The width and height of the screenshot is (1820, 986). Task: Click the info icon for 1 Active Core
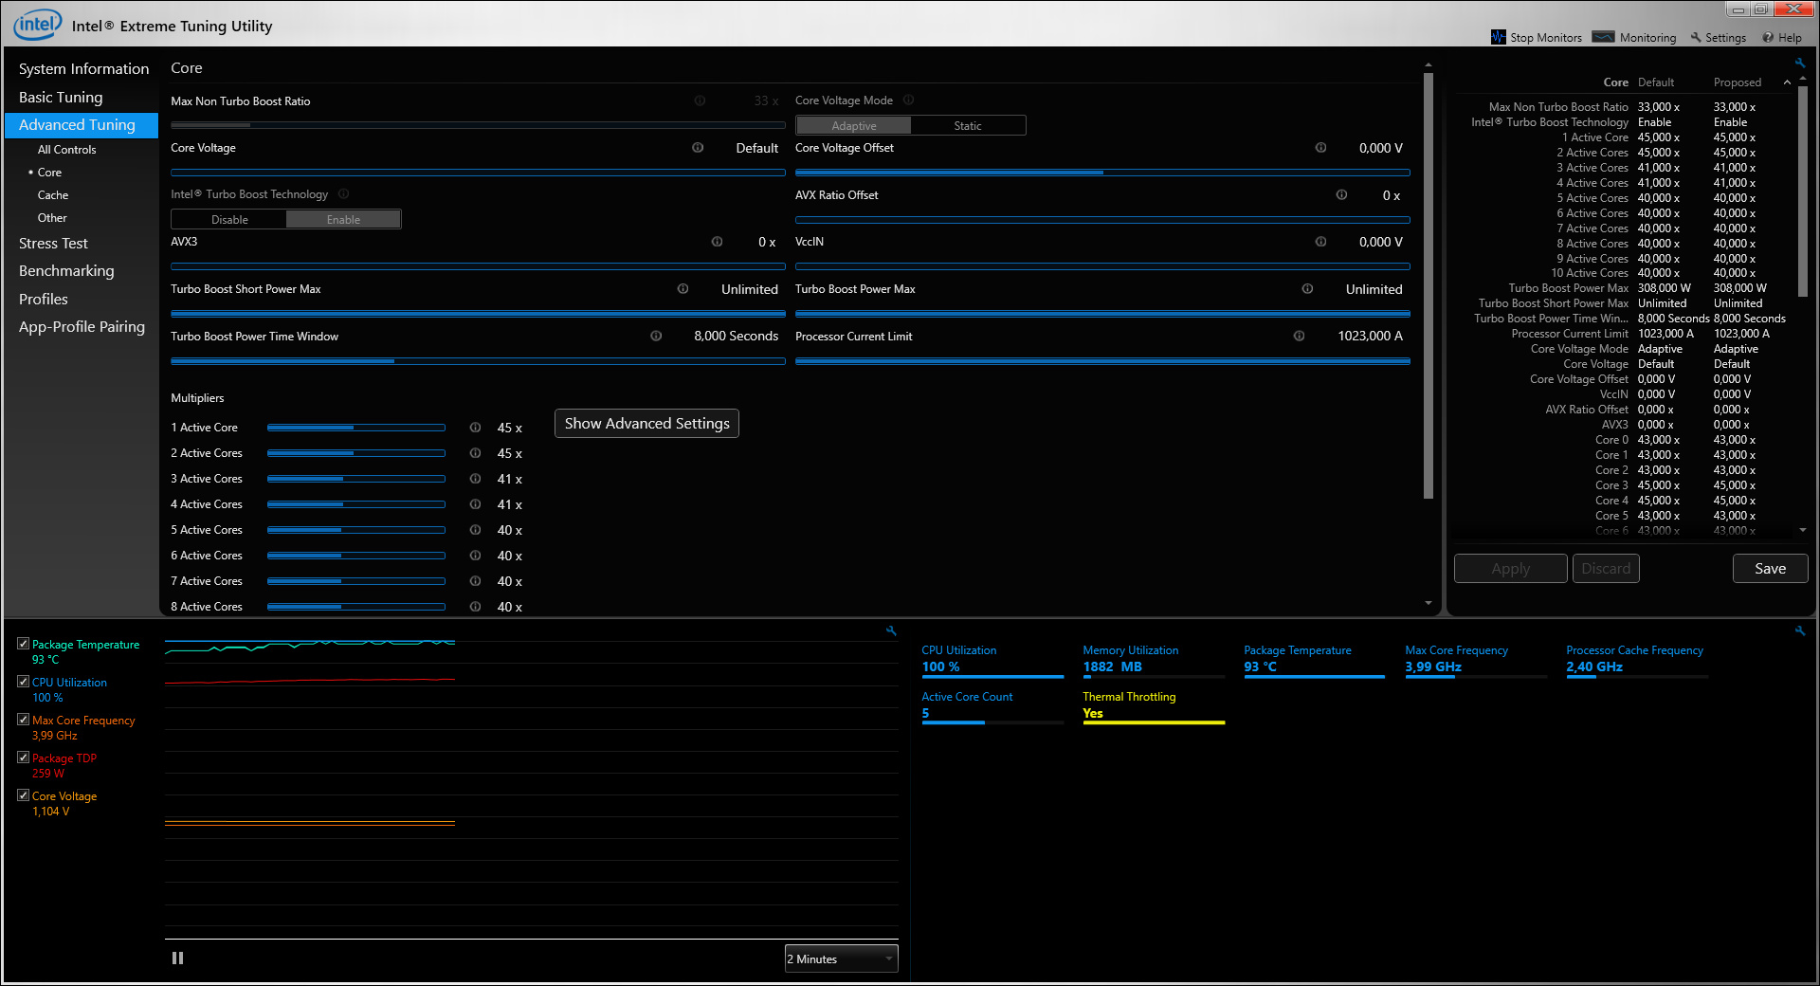pyautogui.click(x=475, y=428)
